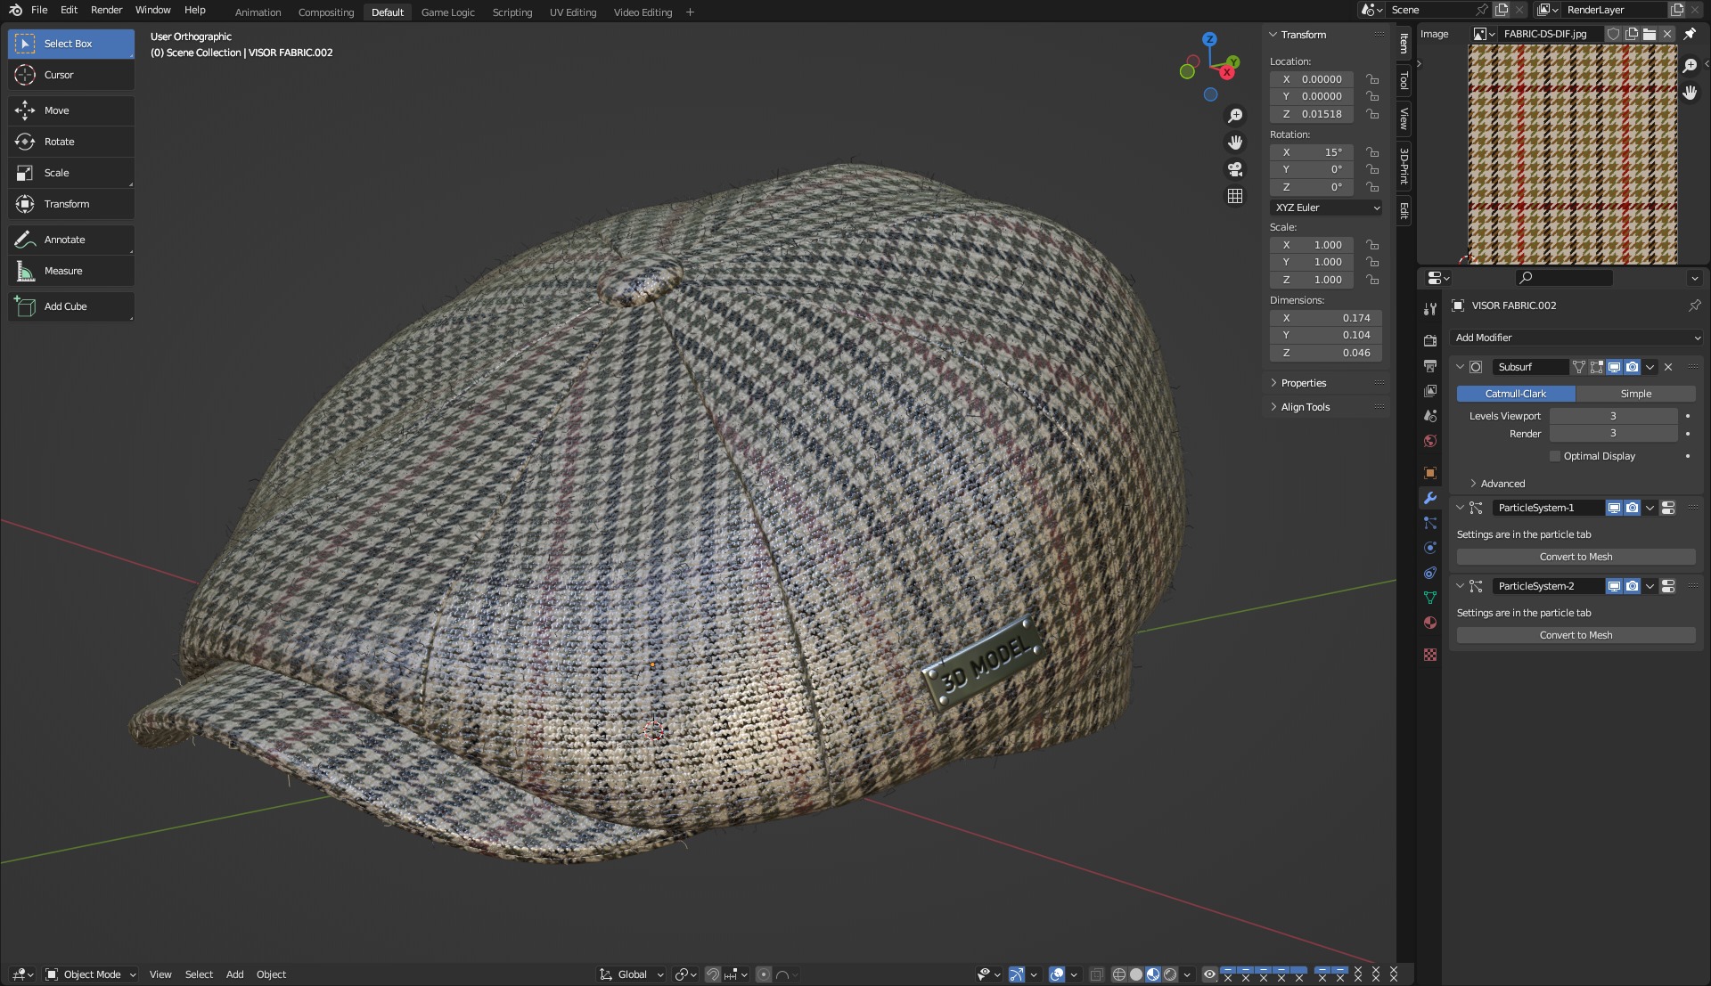The width and height of the screenshot is (1711, 986).
Task: Open the Output properties tab
Action: pos(1430,366)
